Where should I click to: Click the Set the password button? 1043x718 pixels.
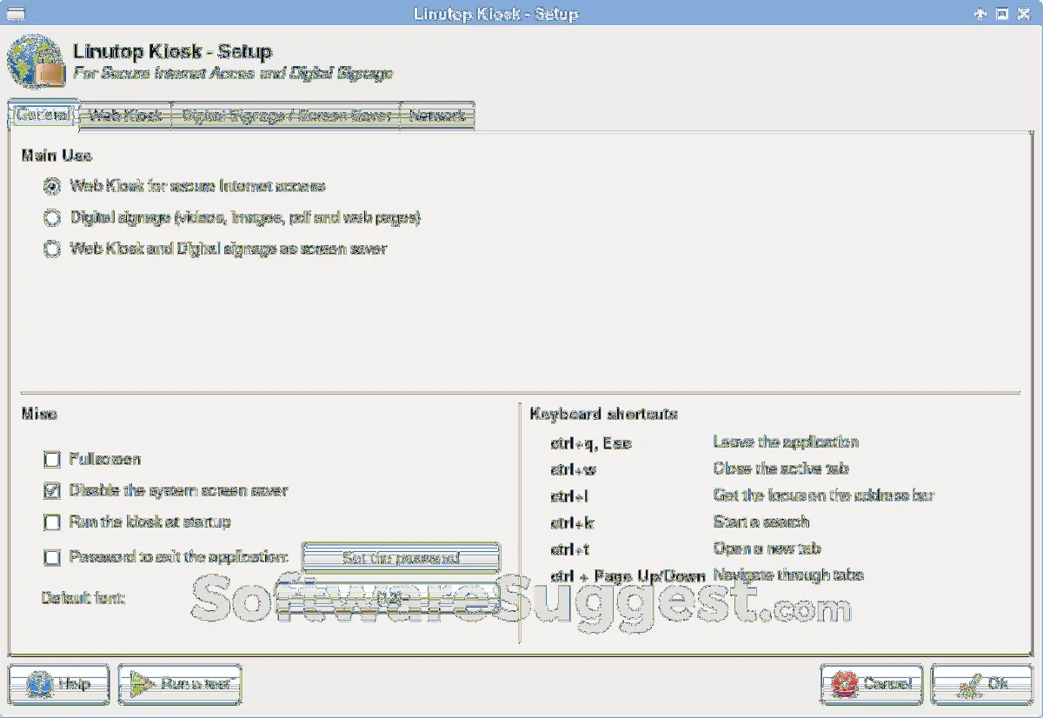pyautogui.click(x=401, y=558)
